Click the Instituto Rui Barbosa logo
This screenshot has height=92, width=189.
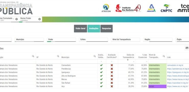tap(128, 8)
